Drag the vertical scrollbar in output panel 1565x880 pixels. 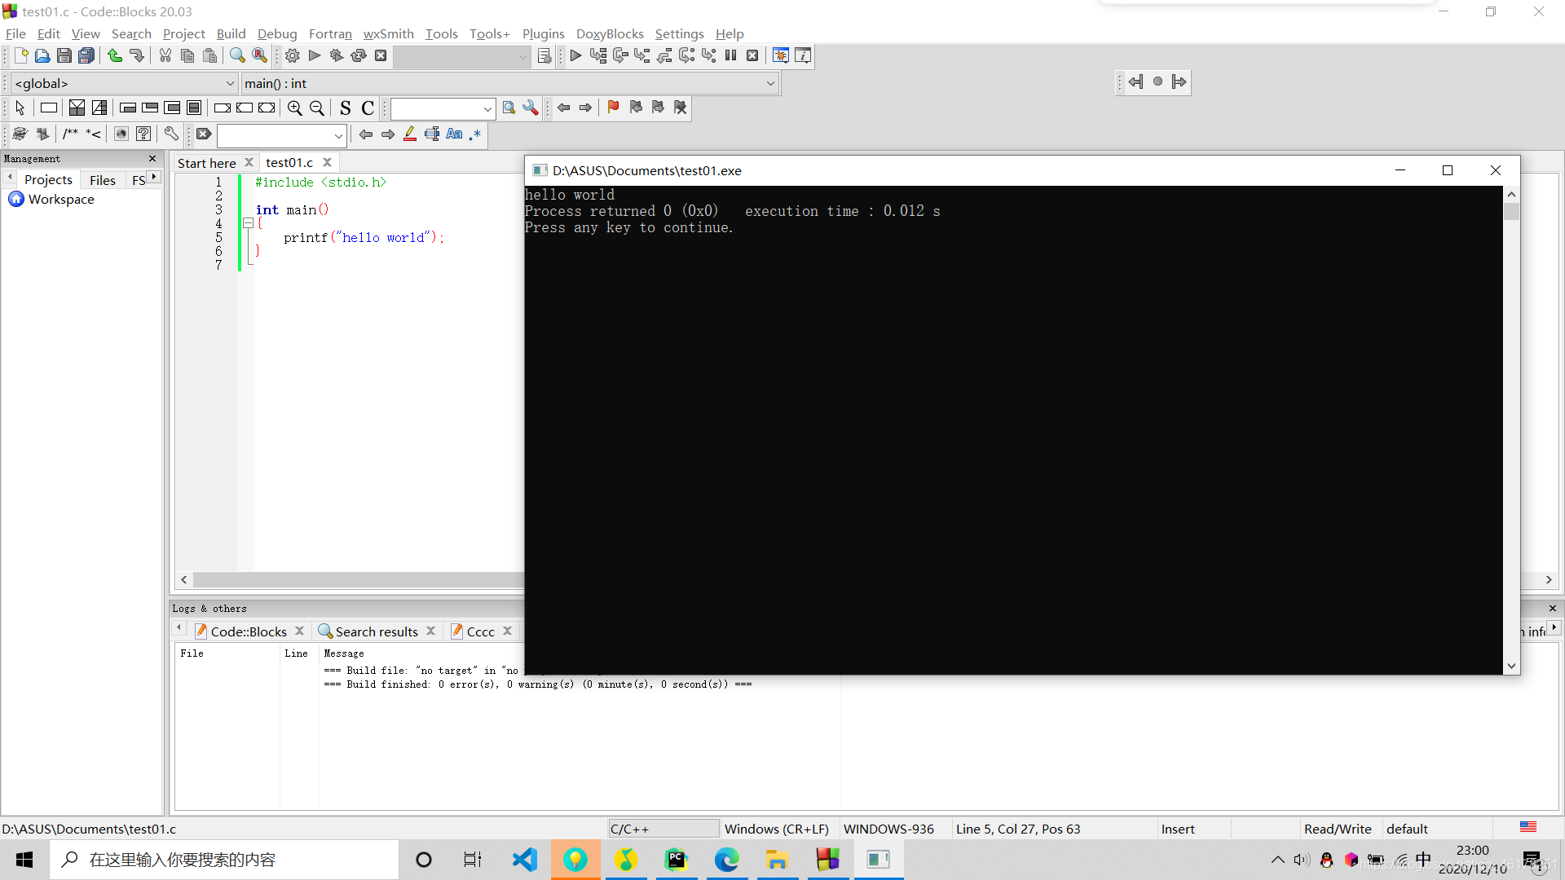coord(1510,205)
